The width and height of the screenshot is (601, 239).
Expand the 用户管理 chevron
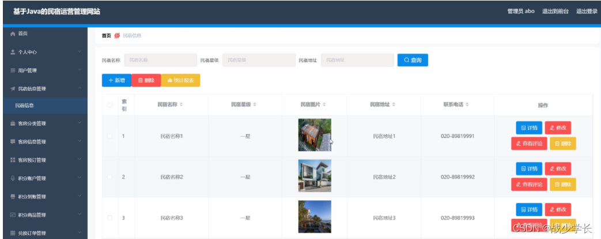point(80,70)
